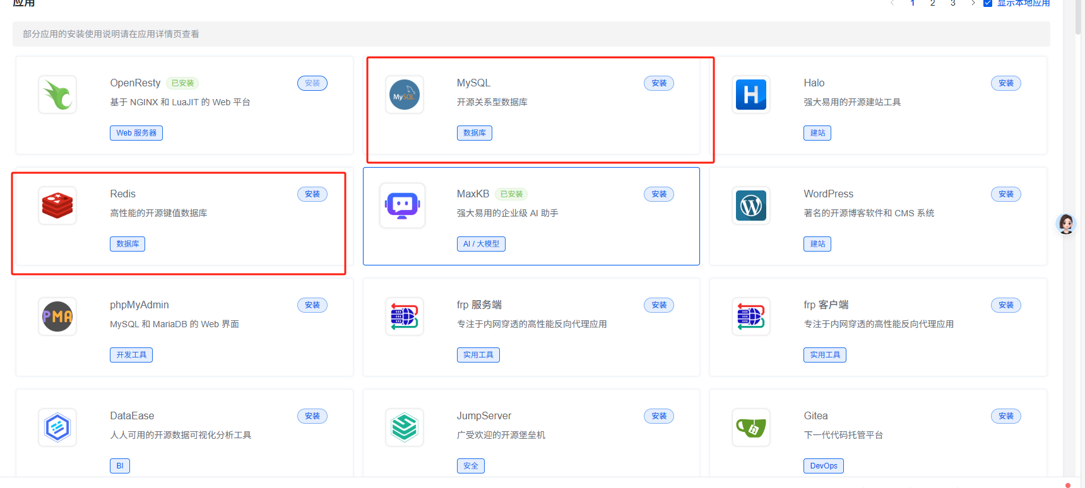Image resolution: width=1085 pixels, height=488 pixels.
Task: Click the 已安装 badge next to OpenResty
Action: (x=182, y=83)
